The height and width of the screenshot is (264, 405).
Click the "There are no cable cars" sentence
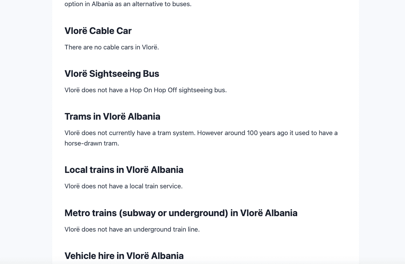click(112, 47)
